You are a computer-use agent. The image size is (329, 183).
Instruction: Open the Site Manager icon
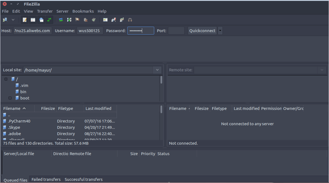click(5, 20)
